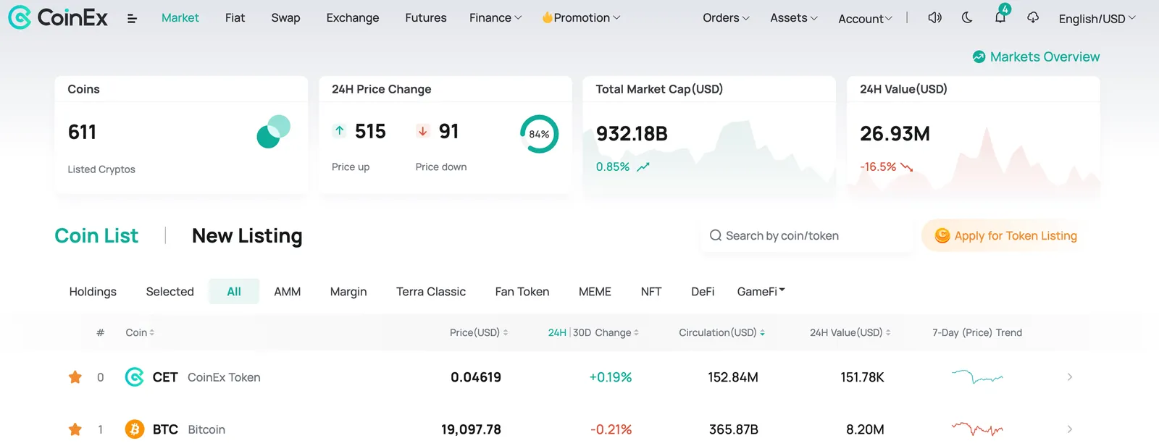Click the market cap uptrend icon

click(643, 167)
